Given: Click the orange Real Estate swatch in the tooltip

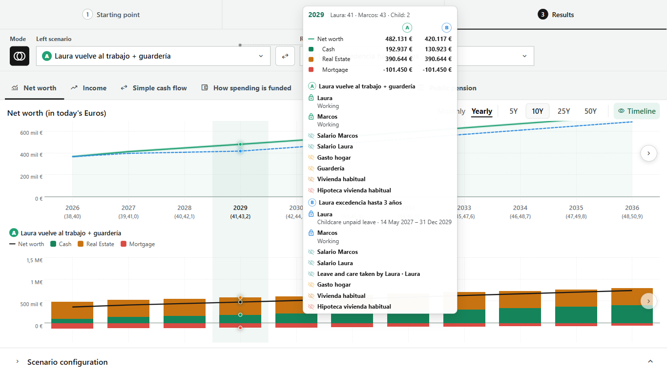Looking at the screenshot, I should click(x=311, y=60).
